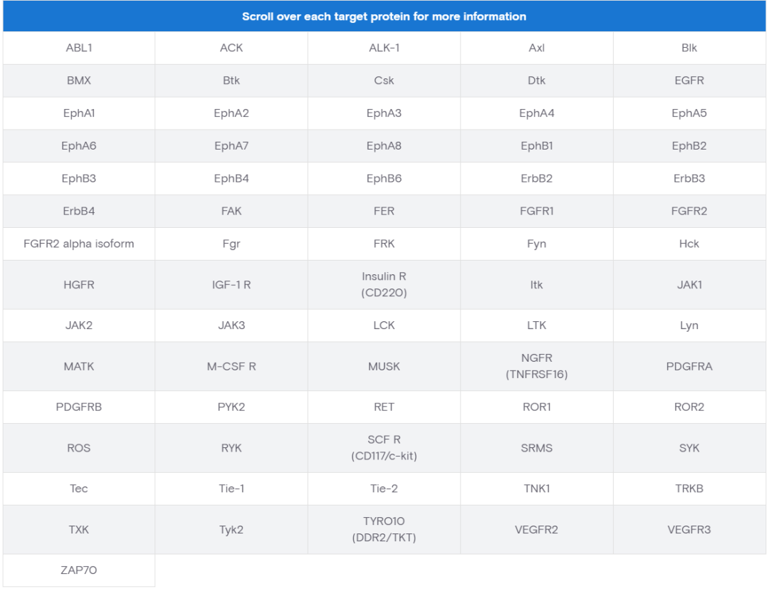Select JAK1 in the table
The image size is (769, 589).
click(689, 285)
